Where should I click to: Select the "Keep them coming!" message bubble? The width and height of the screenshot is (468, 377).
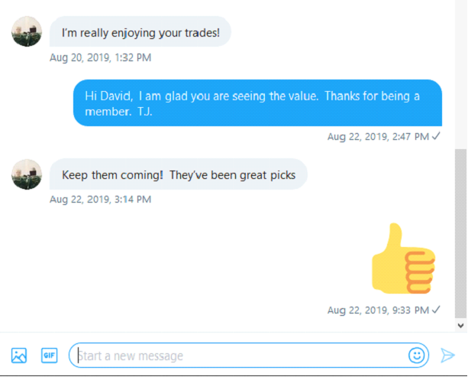point(179,174)
